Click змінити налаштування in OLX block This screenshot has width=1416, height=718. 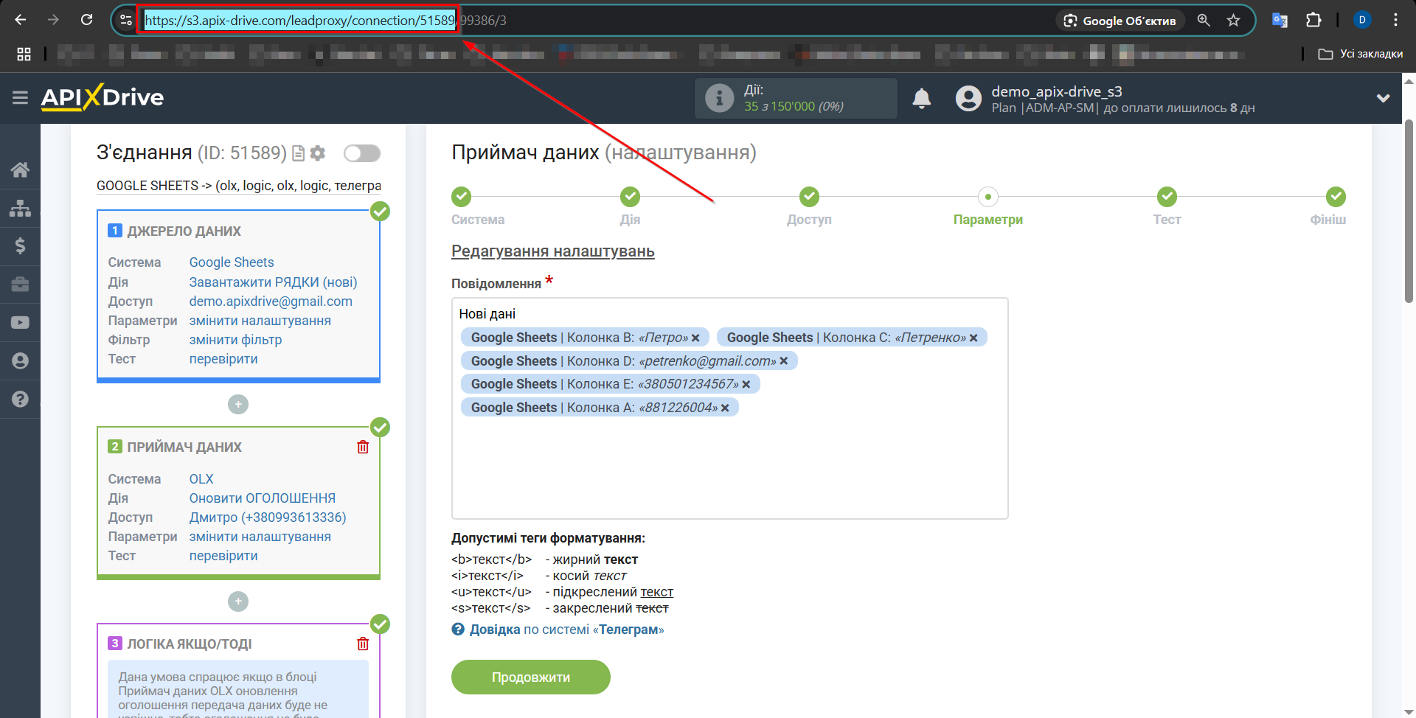pos(260,537)
